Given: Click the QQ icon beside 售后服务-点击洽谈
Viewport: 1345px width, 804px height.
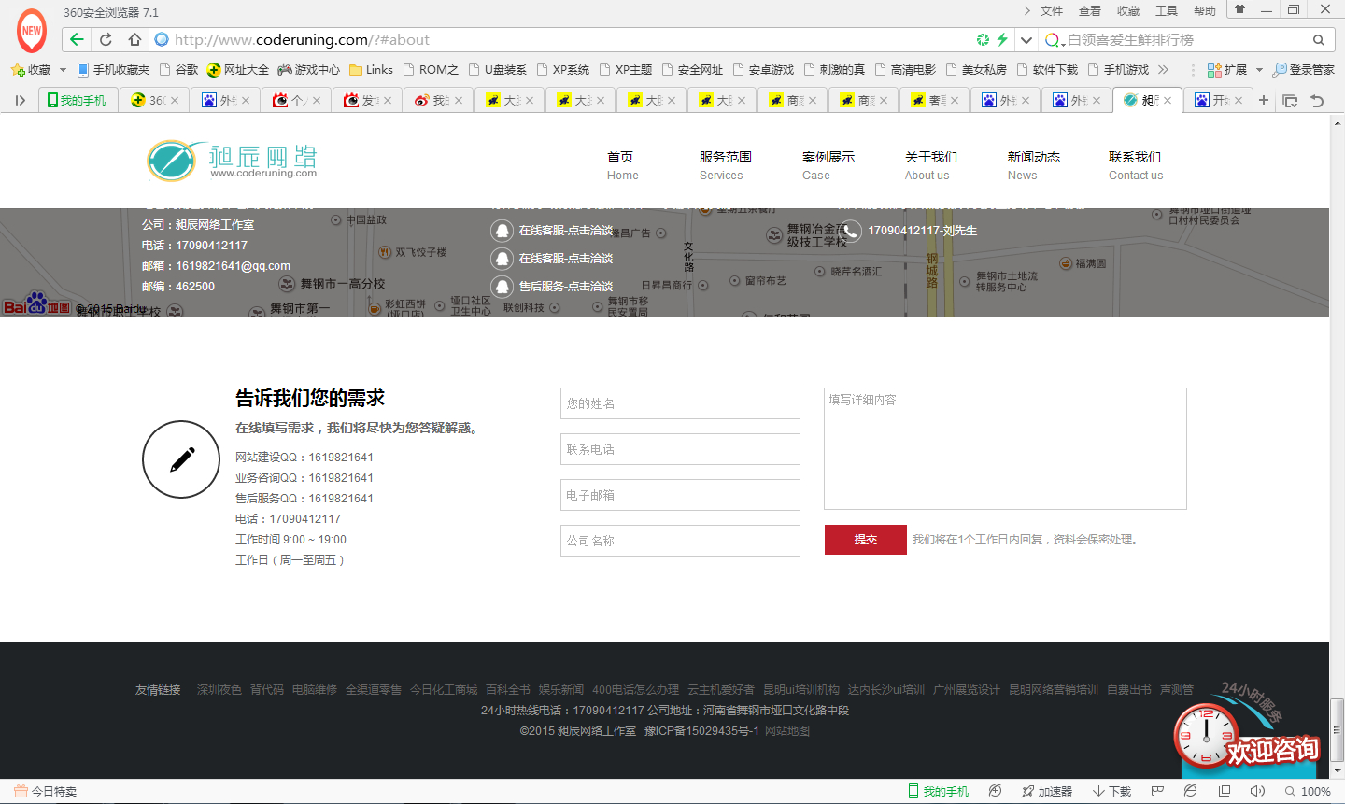Looking at the screenshot, I should tap(503, 287).
